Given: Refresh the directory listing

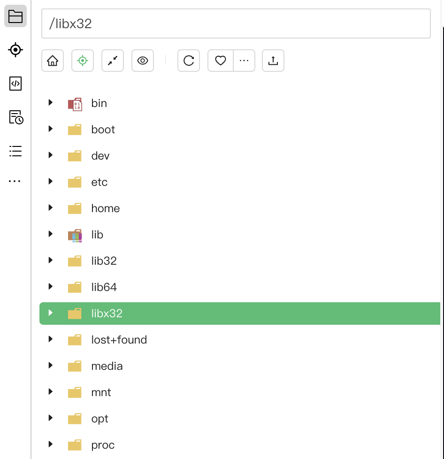Looking at the screenshot, I should pos(189,61).
